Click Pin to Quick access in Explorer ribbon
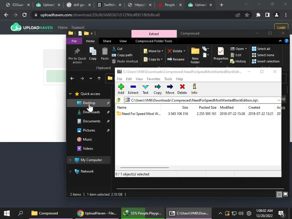 point(77,56)
